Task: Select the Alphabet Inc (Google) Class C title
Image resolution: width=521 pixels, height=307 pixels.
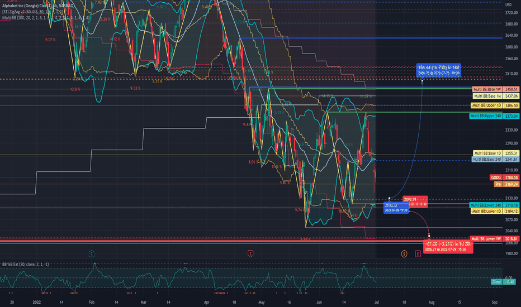Action: (x=37, y=6)
